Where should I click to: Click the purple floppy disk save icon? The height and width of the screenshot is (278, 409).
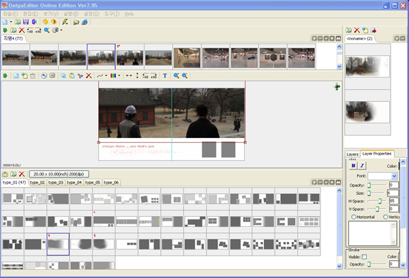[x=26, y=22]
